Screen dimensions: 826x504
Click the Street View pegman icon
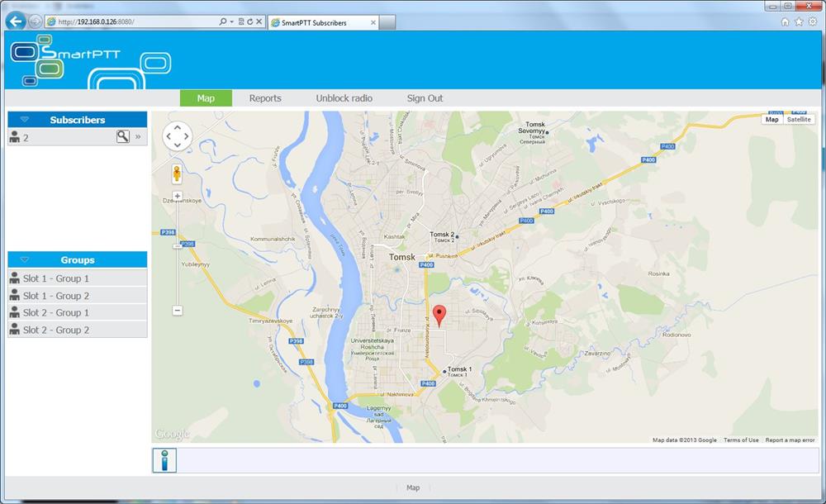(177, 174)
